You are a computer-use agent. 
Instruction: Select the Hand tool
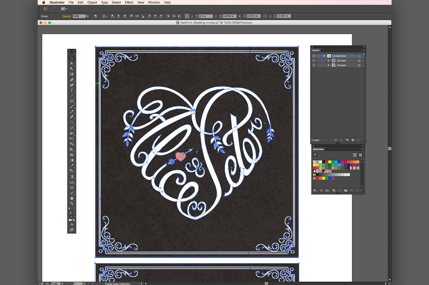pyautogui.click(x=72, y=198)
